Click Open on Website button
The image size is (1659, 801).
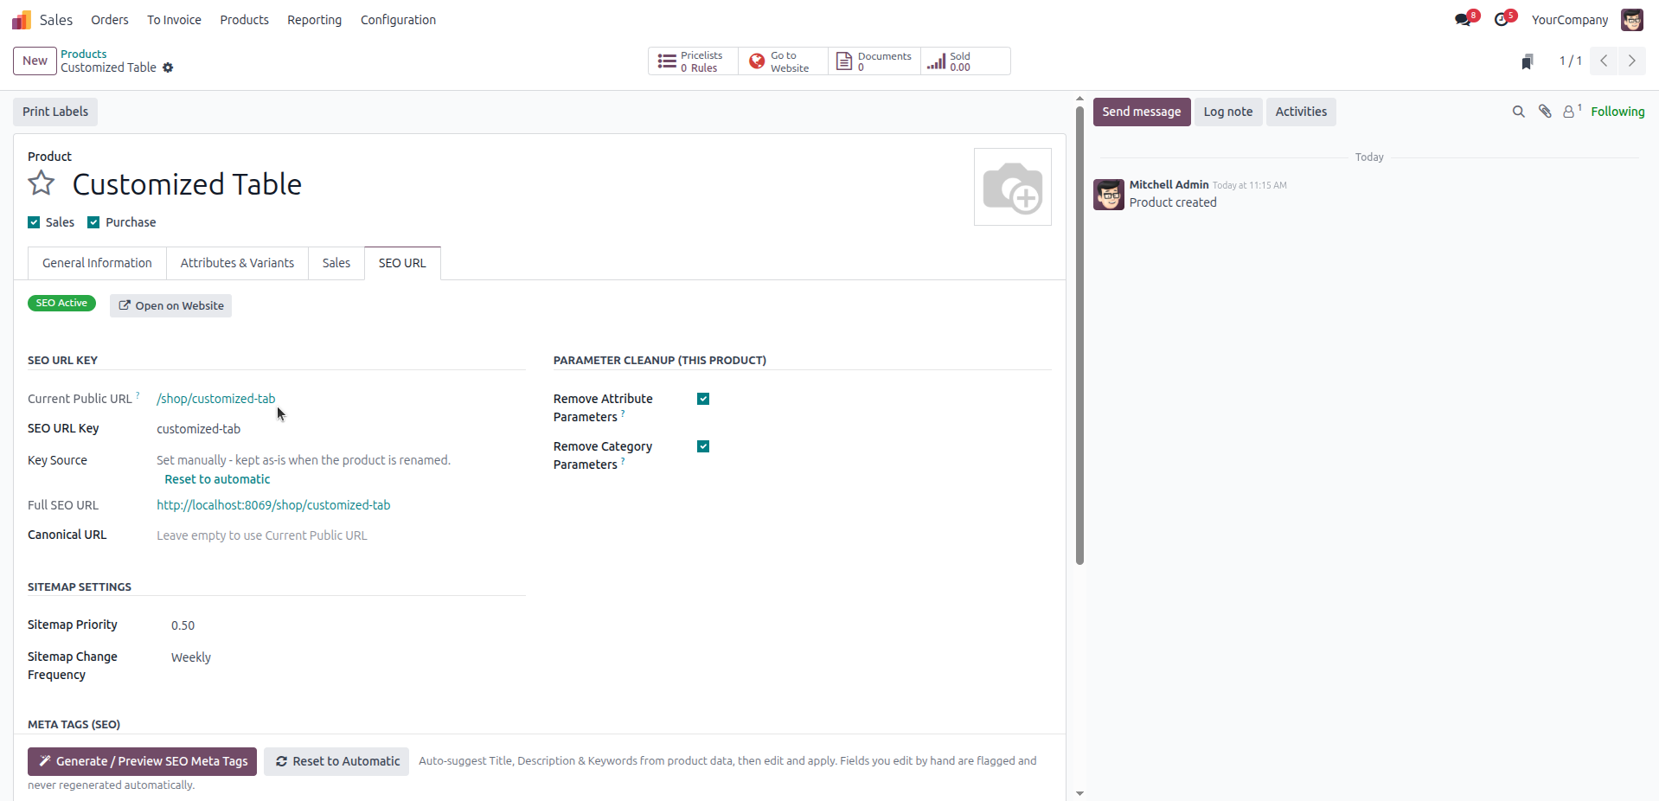pyautogui.click(x=170, y=305)
